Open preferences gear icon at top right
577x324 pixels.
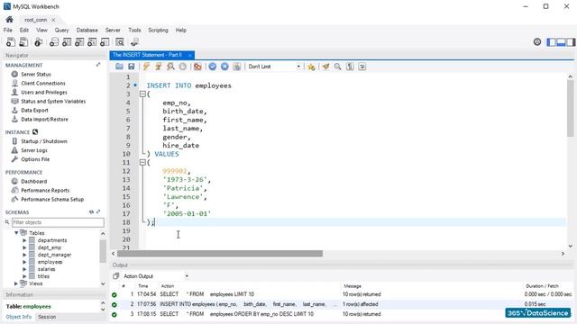pyautogui.click(x=537, y=42)
